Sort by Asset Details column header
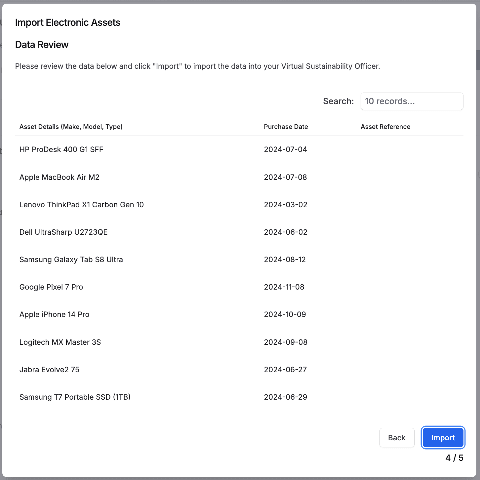Viewport: 480px width, 480px height. (71, 127)
